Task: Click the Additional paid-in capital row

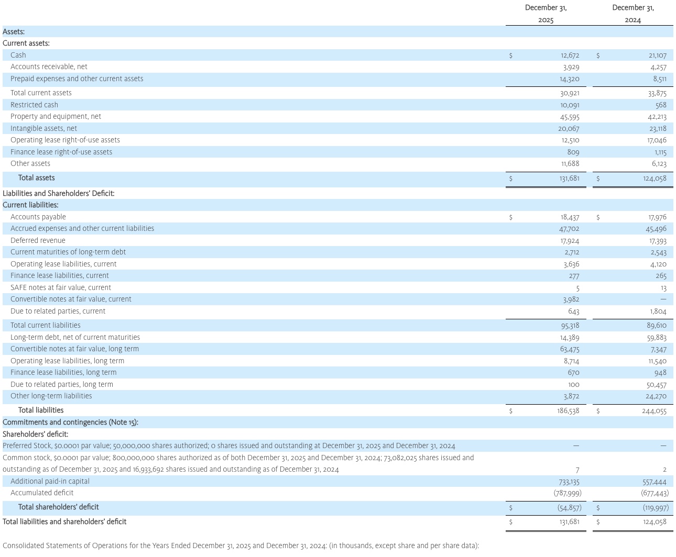Action: pyautogui.click(x=50, y=481)
